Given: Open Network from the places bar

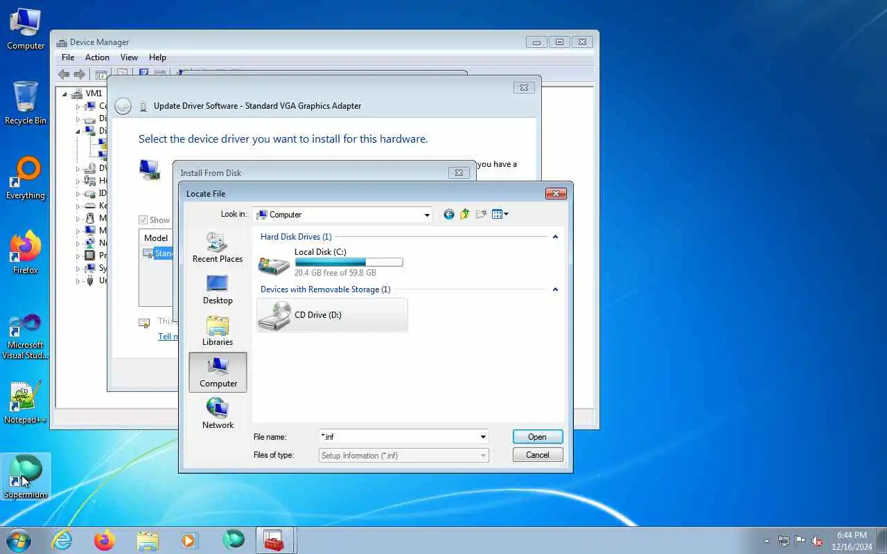Looking at the screenshot, I should tap(218, 414).
